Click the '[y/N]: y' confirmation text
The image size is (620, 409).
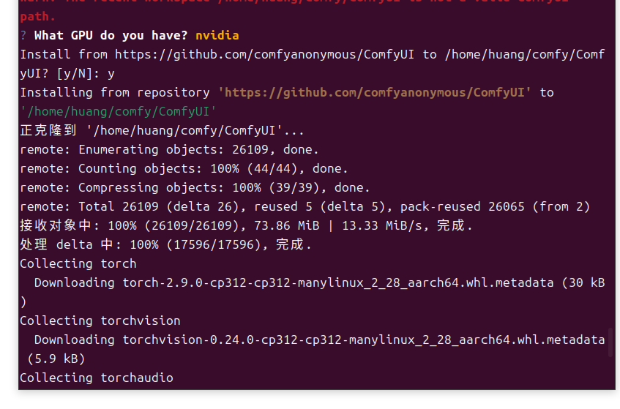point(86,73)
